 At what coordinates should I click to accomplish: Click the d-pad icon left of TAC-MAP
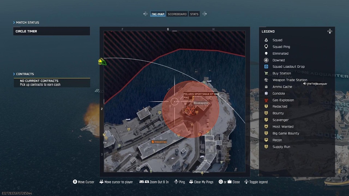146,14
